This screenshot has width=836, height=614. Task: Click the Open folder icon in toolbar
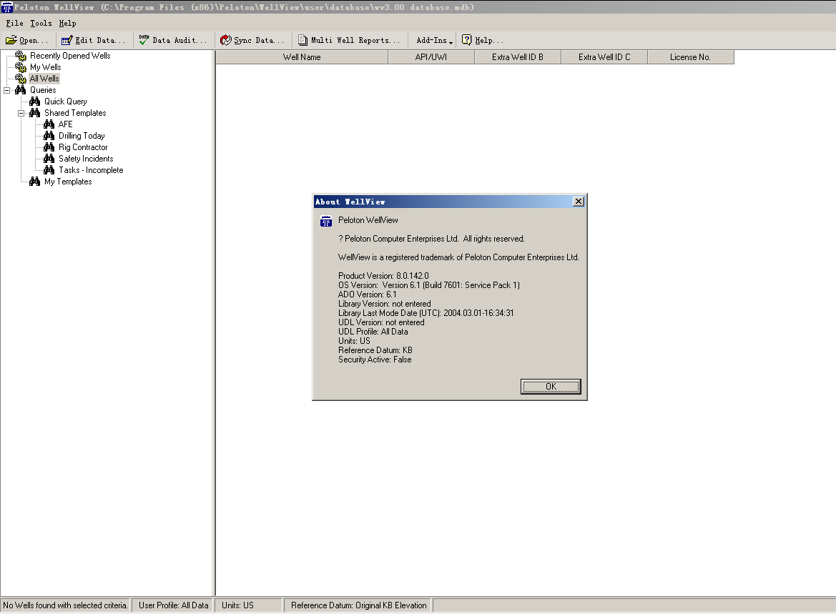[11, 40]
